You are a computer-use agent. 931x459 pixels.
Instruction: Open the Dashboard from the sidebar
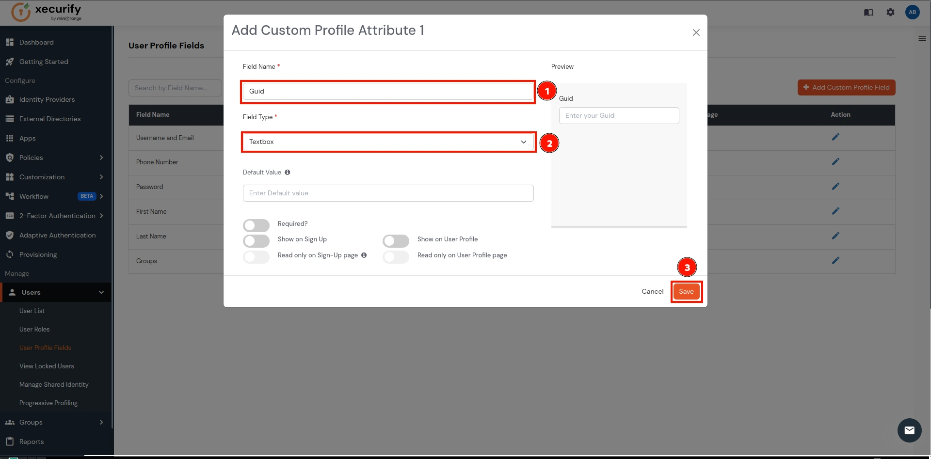[x=36, y=42]
